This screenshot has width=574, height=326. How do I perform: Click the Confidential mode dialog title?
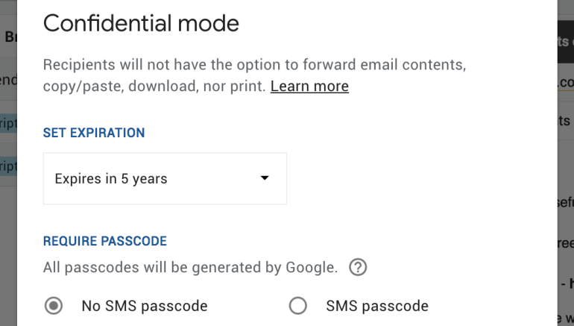pos(141,23)
